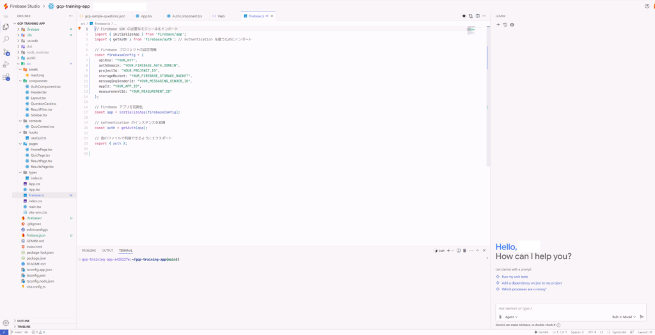The image size is (655, 335).
Task: Open Gemini panel settings gear
Action: pos(512,25)
